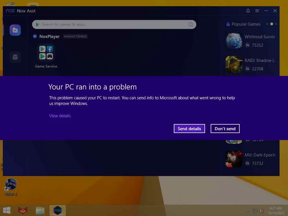Choose Don't send in the error dialog
Viewport: 288px width, 216px height.
(225, 129)
